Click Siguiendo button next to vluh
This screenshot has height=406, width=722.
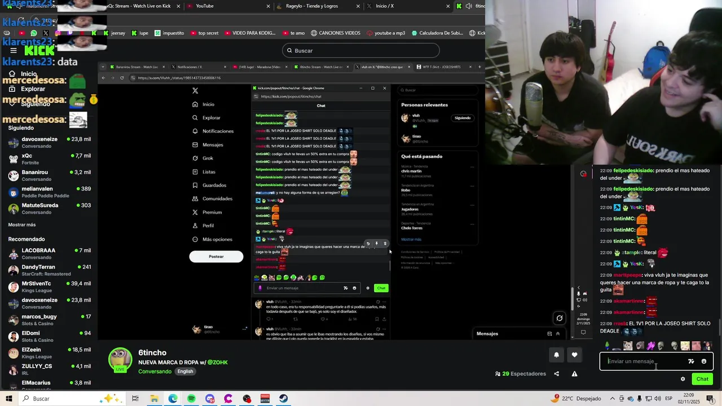pyautogui.click(x=463, y=118)
